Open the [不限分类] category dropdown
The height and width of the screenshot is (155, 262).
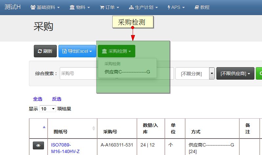pyautogui.click(x=195, y=73)
